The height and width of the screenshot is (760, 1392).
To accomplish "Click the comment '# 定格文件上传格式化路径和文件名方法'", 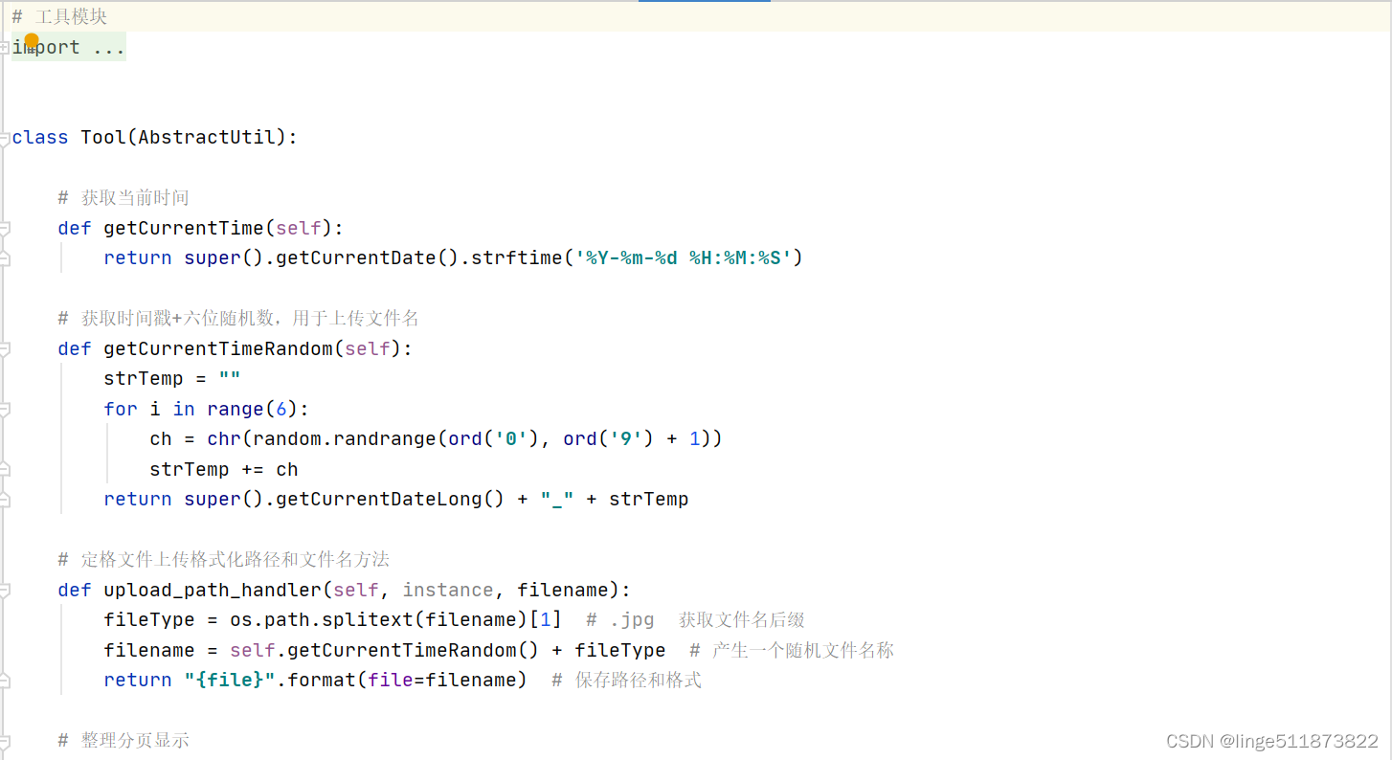I will 224,559.
